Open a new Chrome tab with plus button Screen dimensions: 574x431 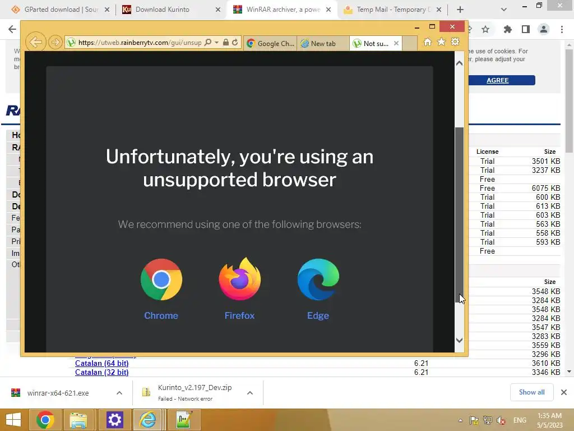460,10
